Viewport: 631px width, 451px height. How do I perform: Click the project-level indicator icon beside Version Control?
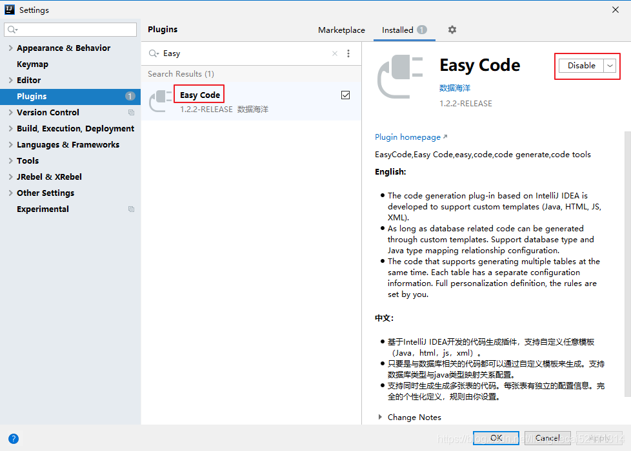(131, 112)
